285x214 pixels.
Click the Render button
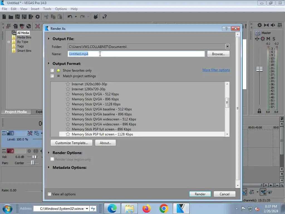[x=200, y=194]
